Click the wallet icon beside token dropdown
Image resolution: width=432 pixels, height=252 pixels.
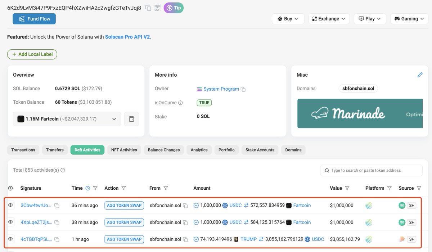131,119
